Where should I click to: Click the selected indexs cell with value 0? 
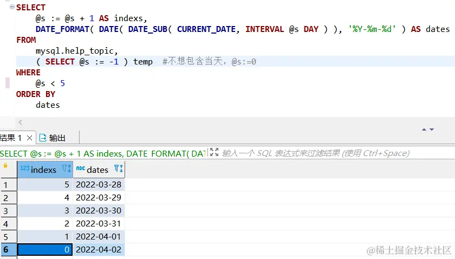45,250
